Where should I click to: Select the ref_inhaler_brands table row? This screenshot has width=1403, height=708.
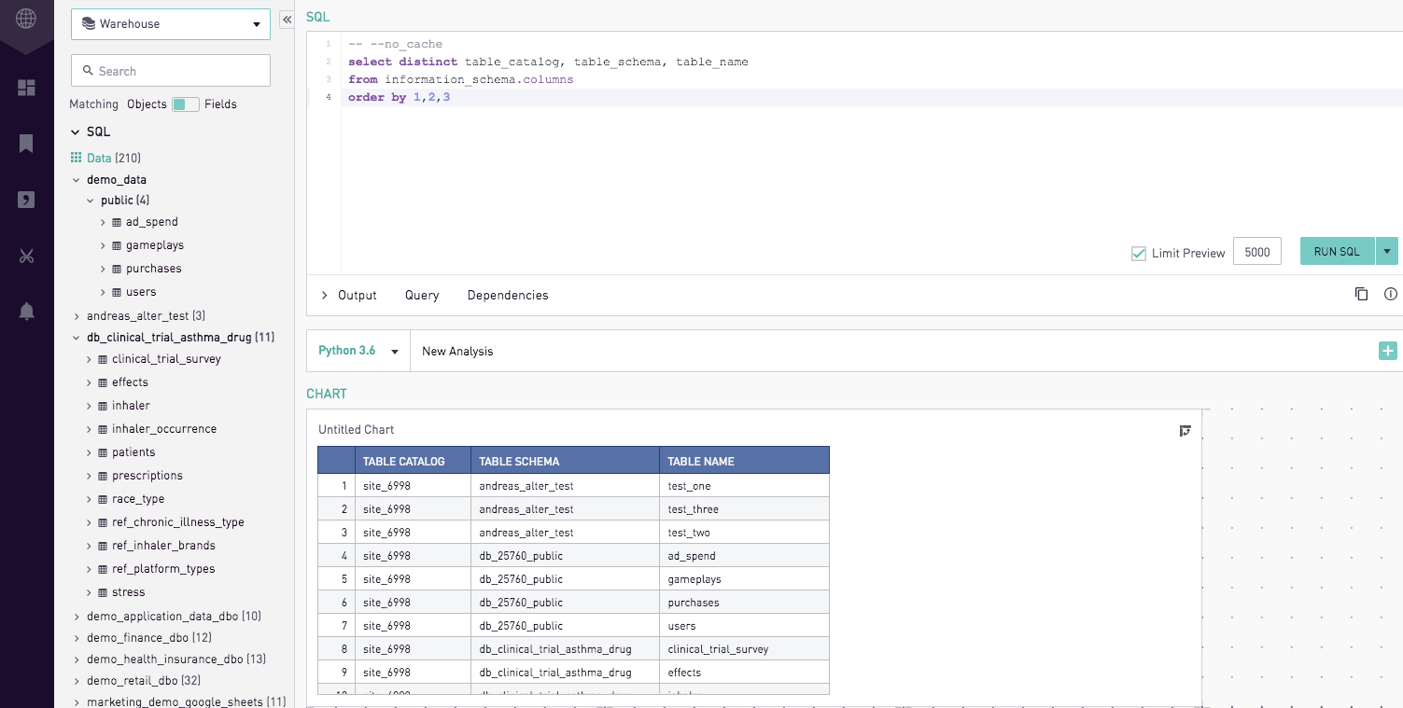click(163, 546)
